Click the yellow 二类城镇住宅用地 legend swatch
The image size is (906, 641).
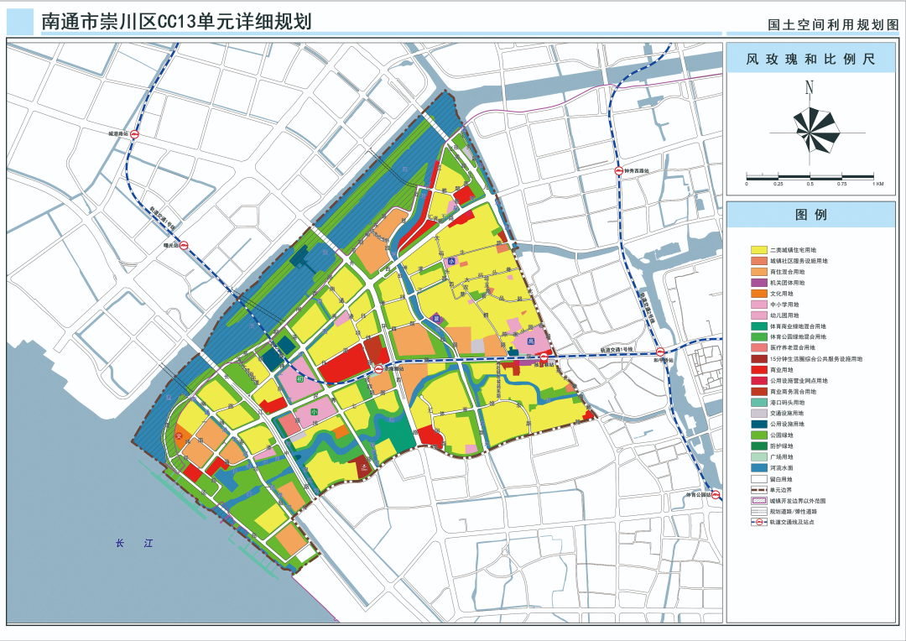759,250
